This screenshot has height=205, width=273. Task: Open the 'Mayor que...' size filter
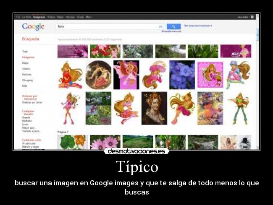coord(29,128)
